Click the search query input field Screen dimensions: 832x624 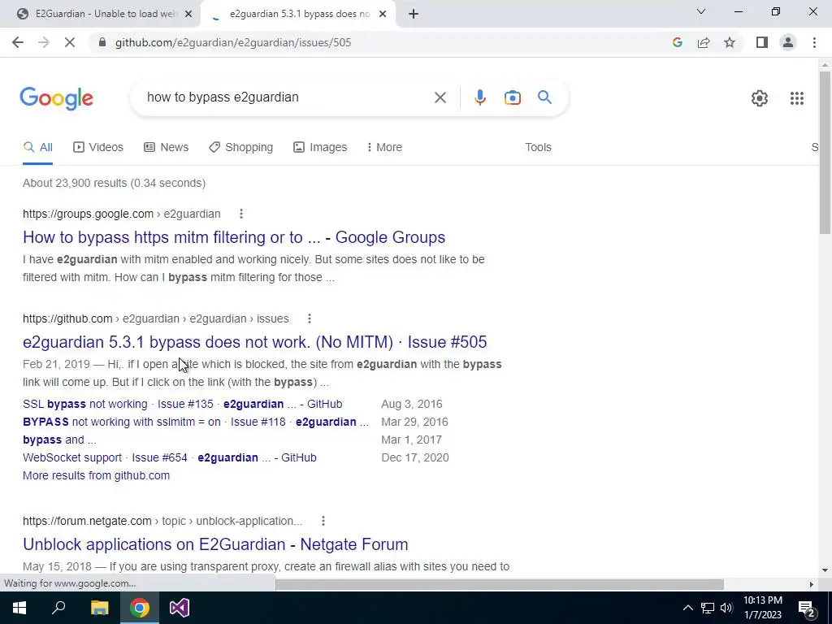pyautogui.click(x=287, y=97)
